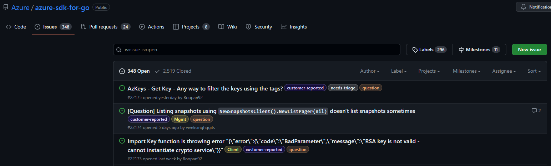Open author Roopan92 on issue #22175
The height and width of the screenshot is (166, 551).
pos(193,97)
